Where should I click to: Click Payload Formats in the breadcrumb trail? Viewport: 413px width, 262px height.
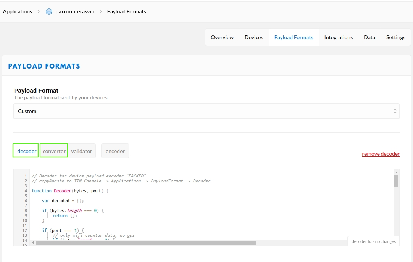tap(126, 11)
